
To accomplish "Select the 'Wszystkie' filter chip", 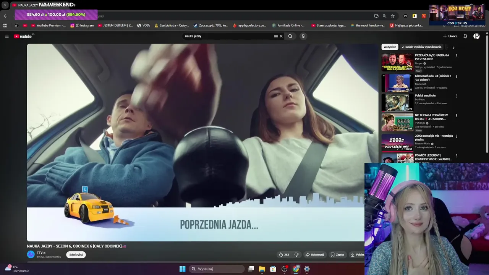I will (x=390, y=47).
